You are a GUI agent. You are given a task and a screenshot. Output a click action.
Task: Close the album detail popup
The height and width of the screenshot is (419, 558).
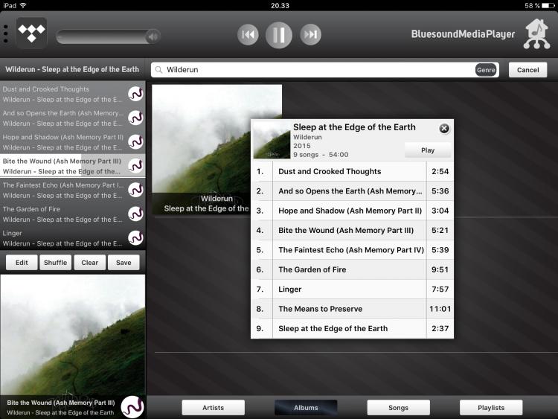coord(443,128)
